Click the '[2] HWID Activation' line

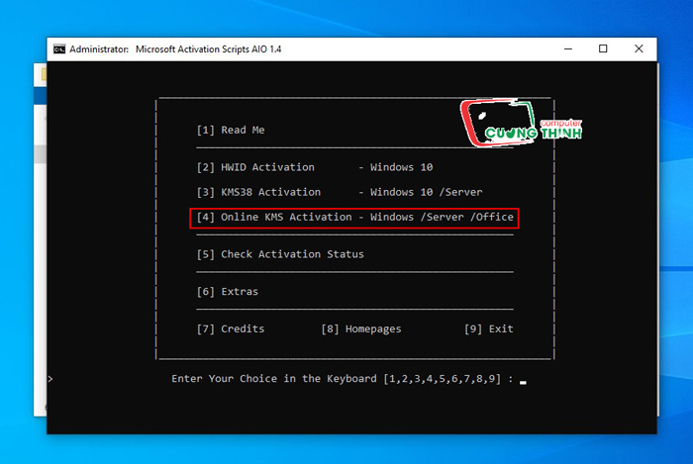point(315,167)
